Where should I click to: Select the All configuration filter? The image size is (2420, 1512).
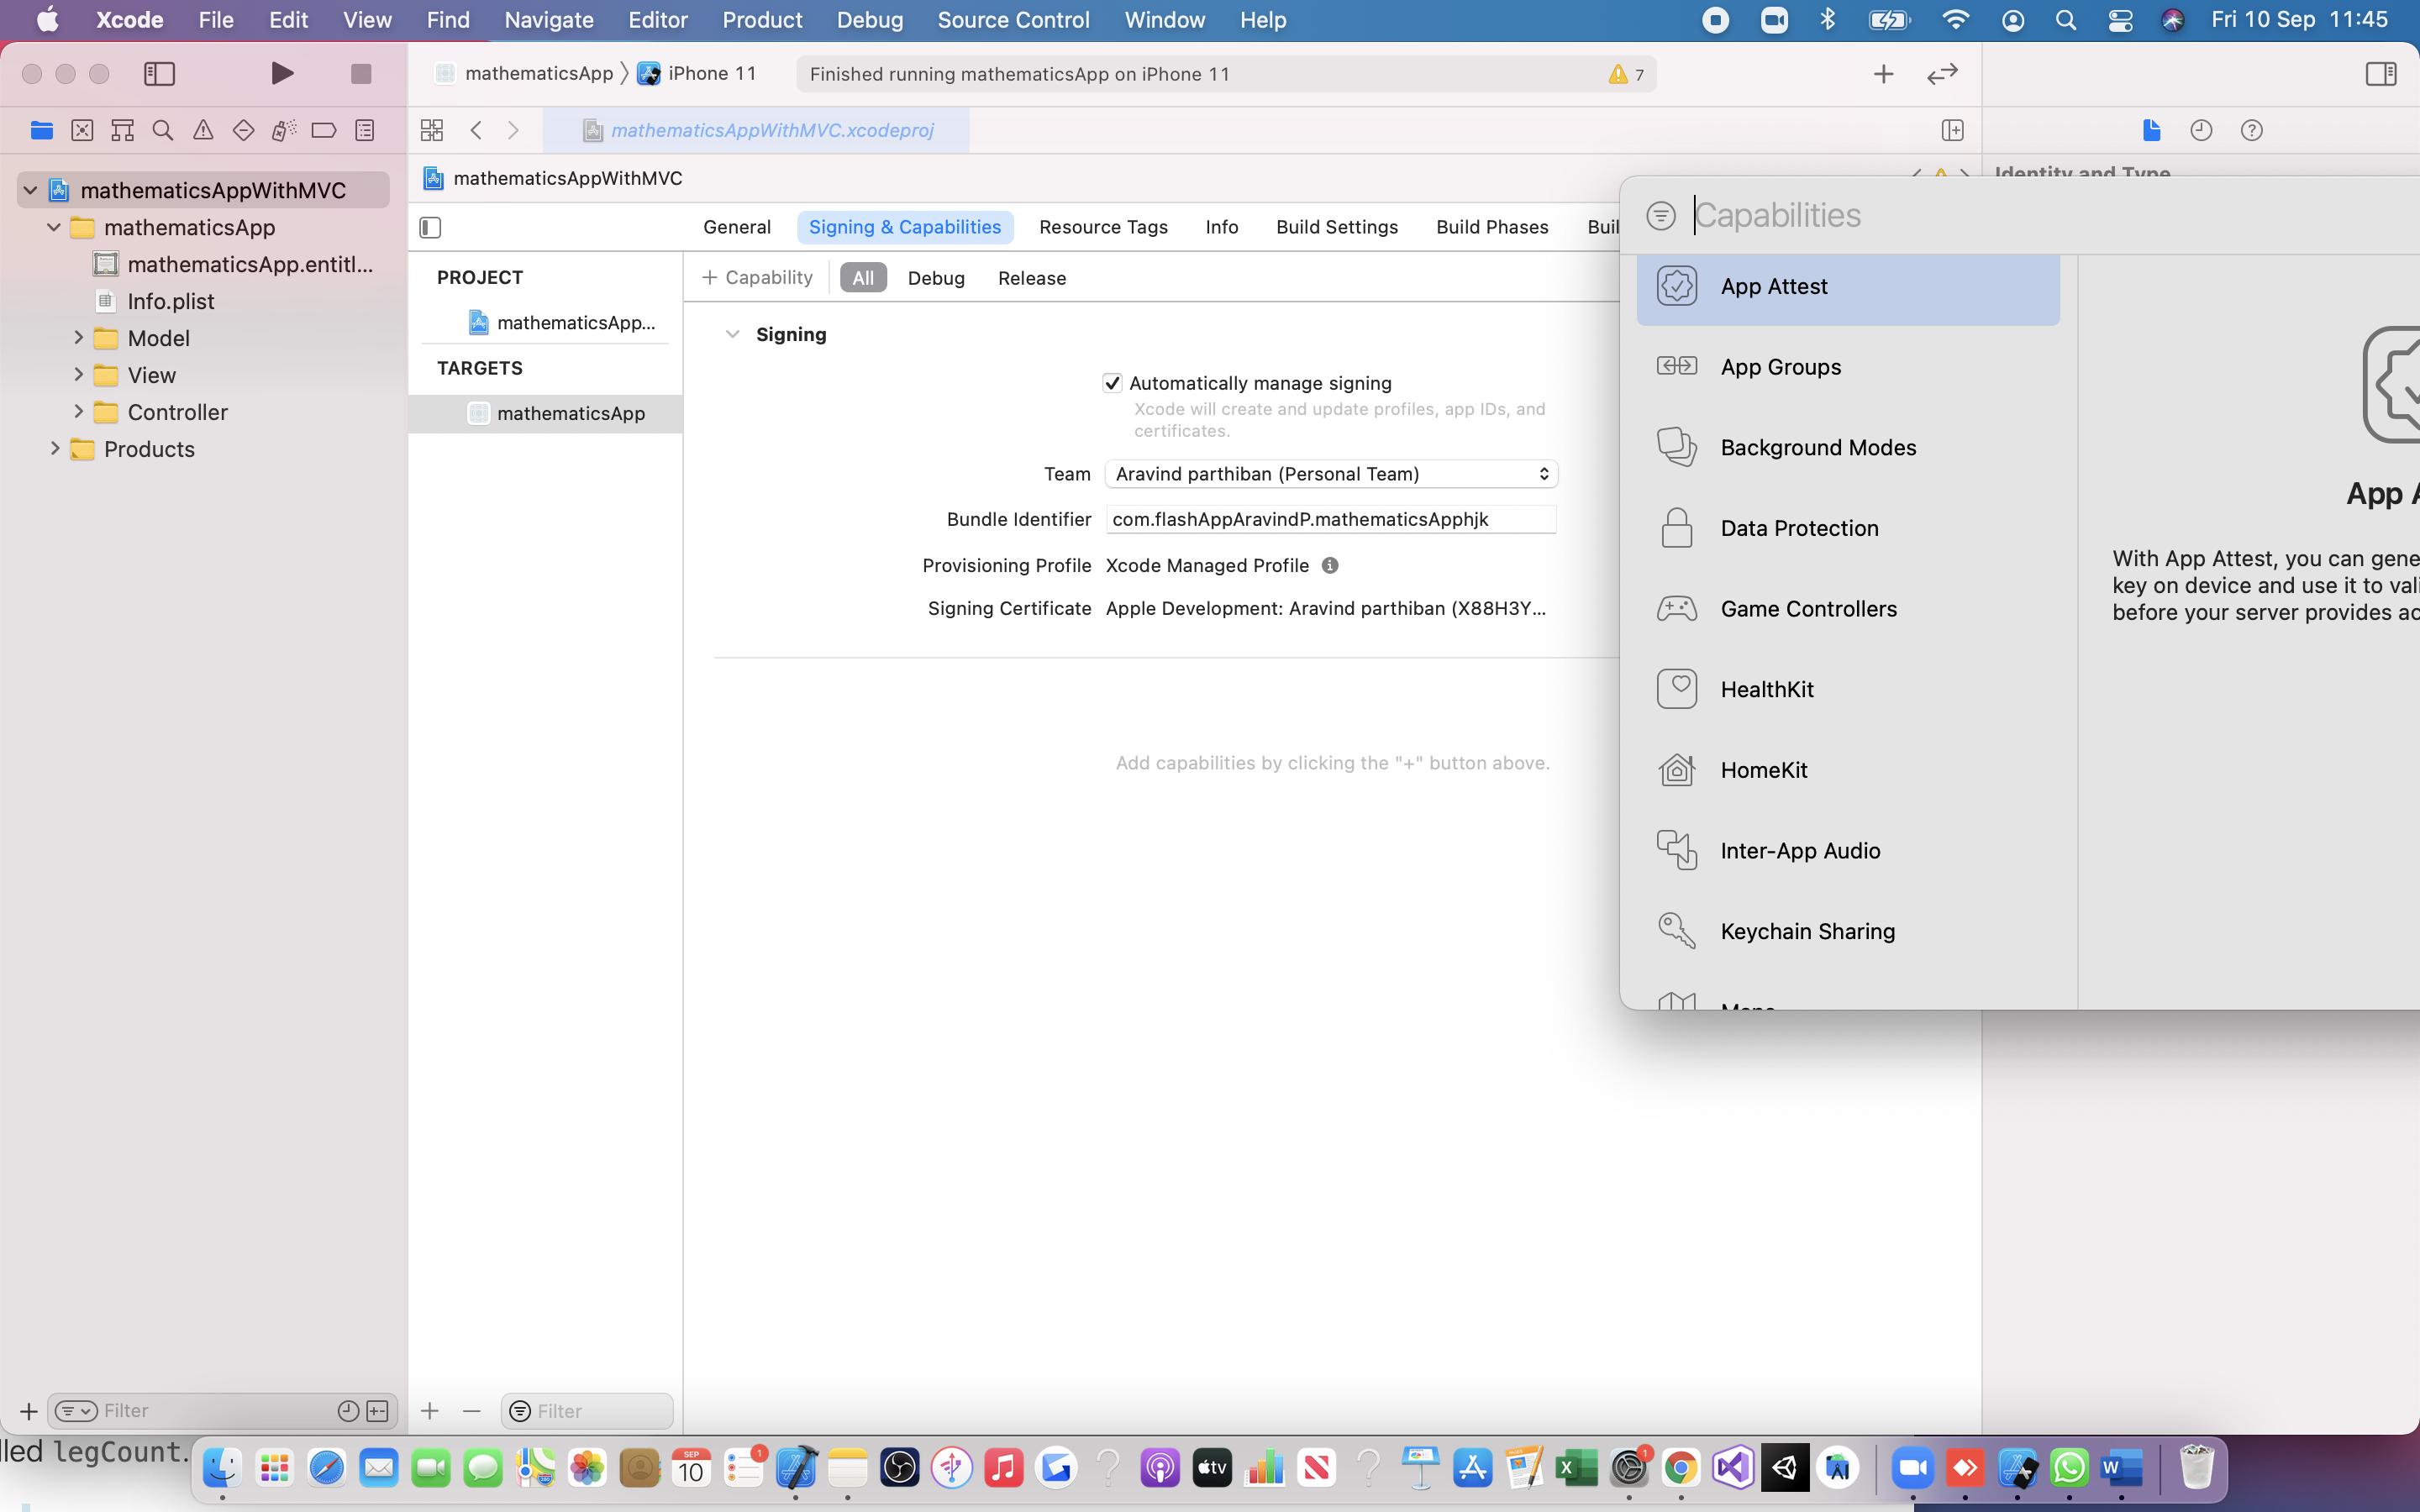click(x=863, y=278)
